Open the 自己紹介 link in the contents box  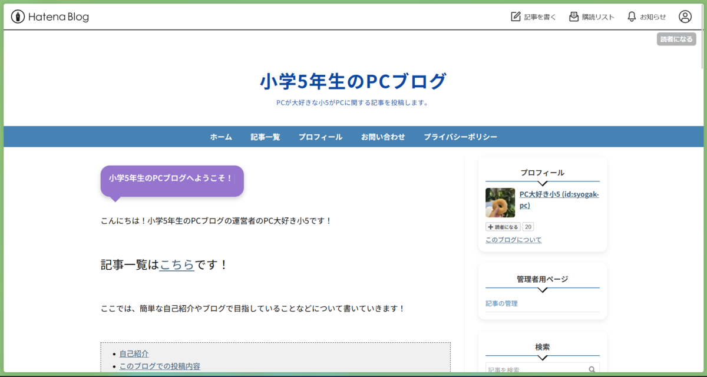tap(133, 353)
